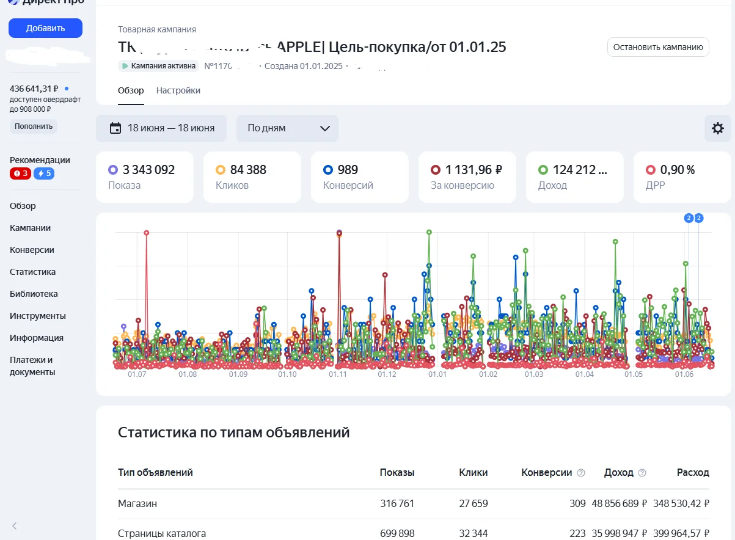Toggle the За конверсию metric circle
Image resolution: width=735 pixels, height=540 pixels.
435,170
